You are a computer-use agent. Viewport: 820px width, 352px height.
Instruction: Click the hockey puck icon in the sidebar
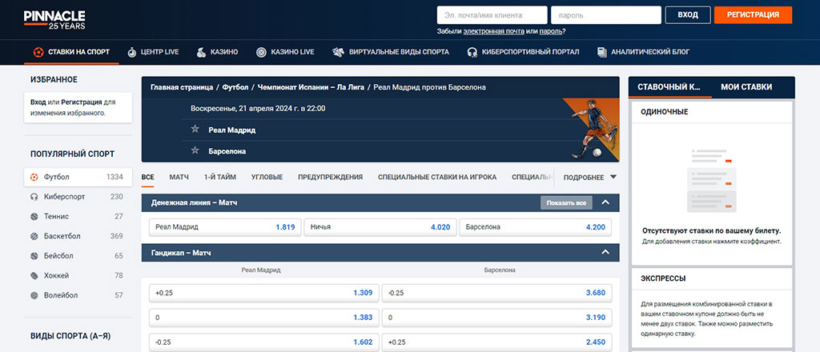point(34,275)
